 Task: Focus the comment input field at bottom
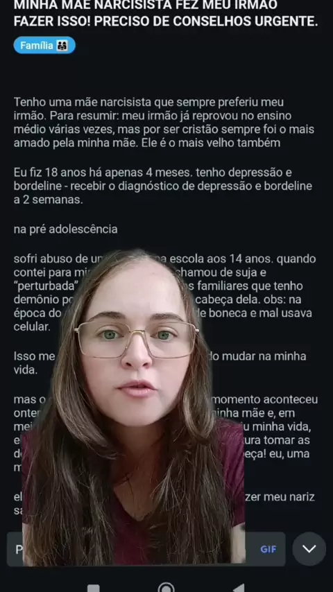[146, 549]
